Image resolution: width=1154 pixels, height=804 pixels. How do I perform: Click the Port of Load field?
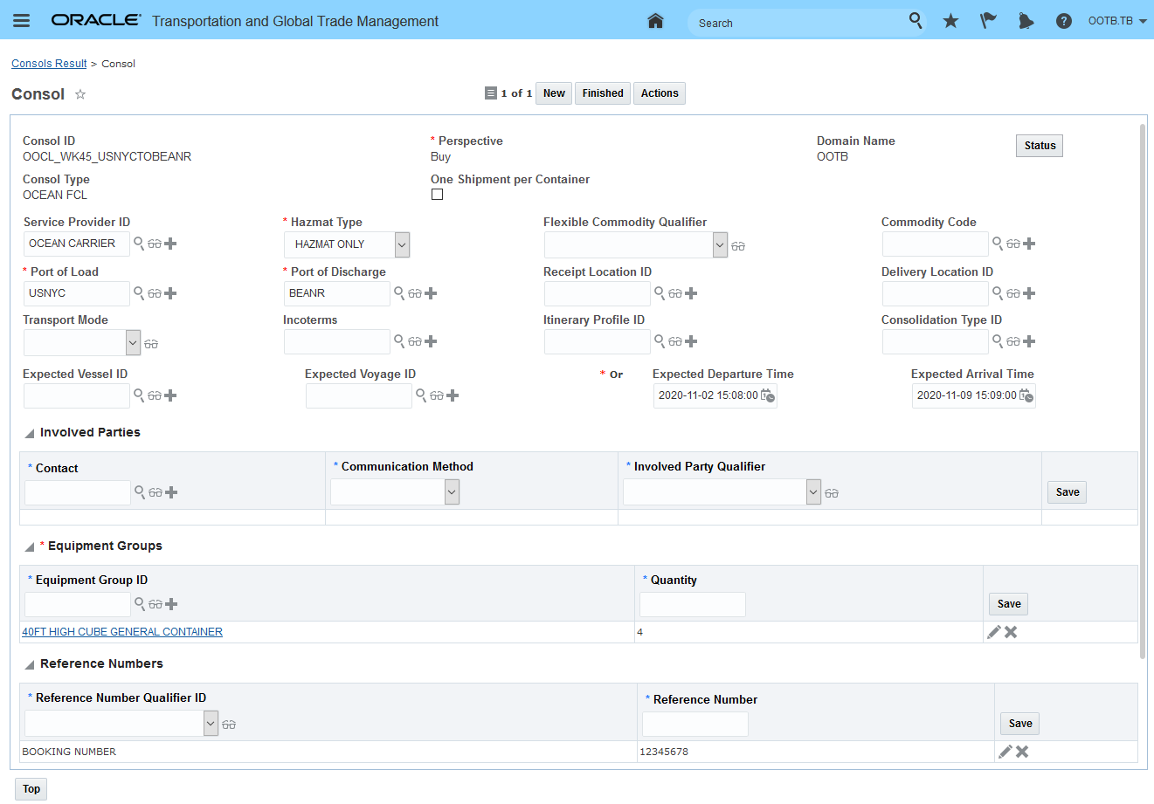pyautogui.click(x=77, y=293)
